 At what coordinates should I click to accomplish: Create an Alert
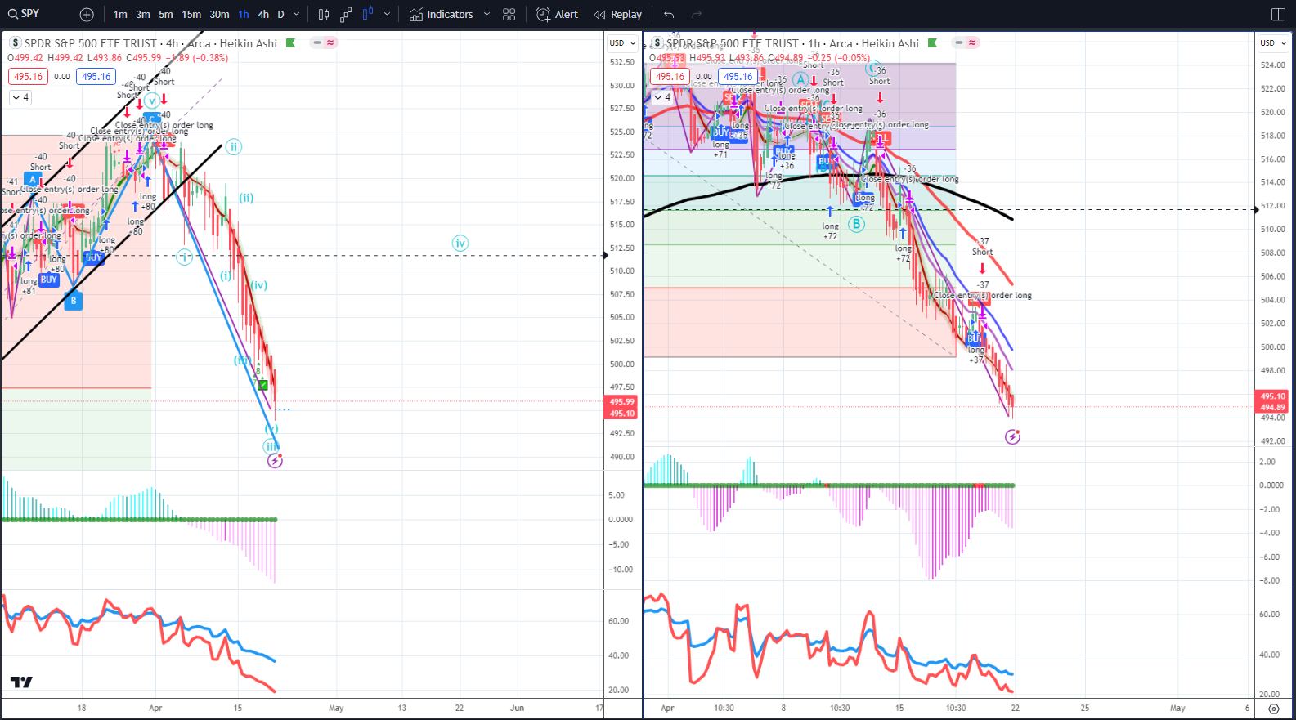557,15
